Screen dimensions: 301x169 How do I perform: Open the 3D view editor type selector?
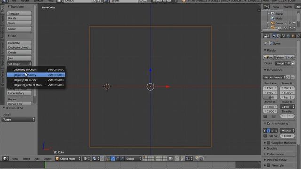coord(6,159)
